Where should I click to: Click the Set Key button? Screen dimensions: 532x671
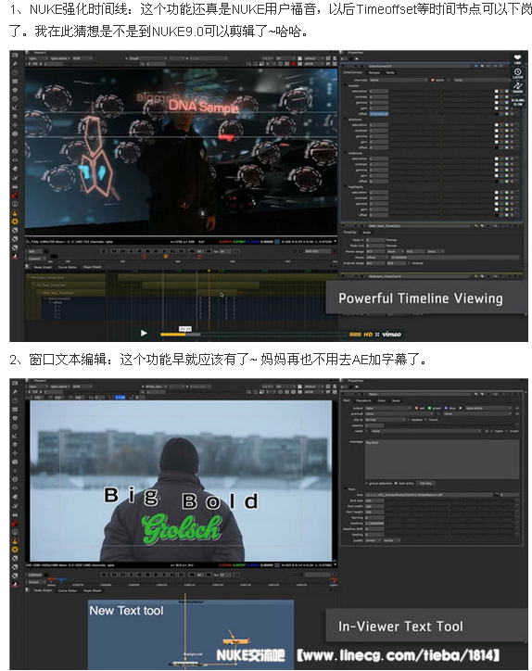[425, 483]
